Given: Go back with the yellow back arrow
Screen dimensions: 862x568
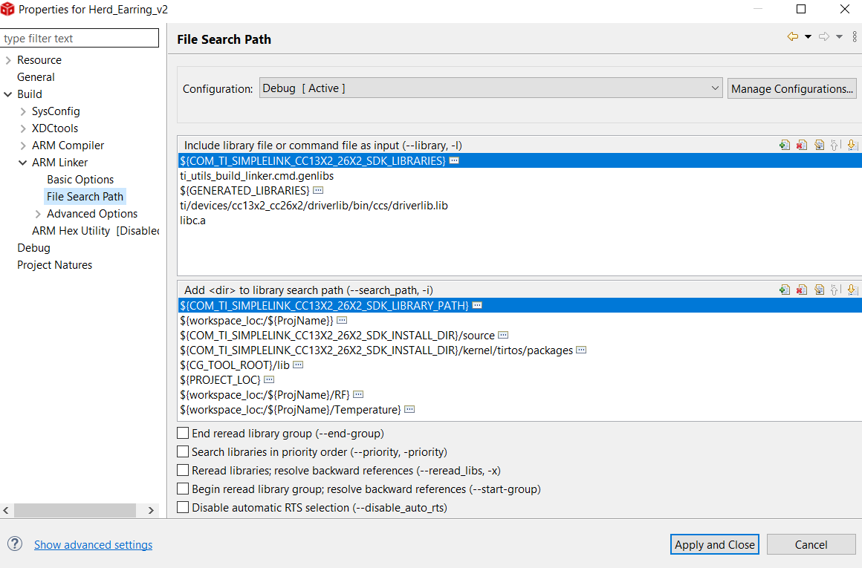Looking at the screenshot, I should click(793, 37).
